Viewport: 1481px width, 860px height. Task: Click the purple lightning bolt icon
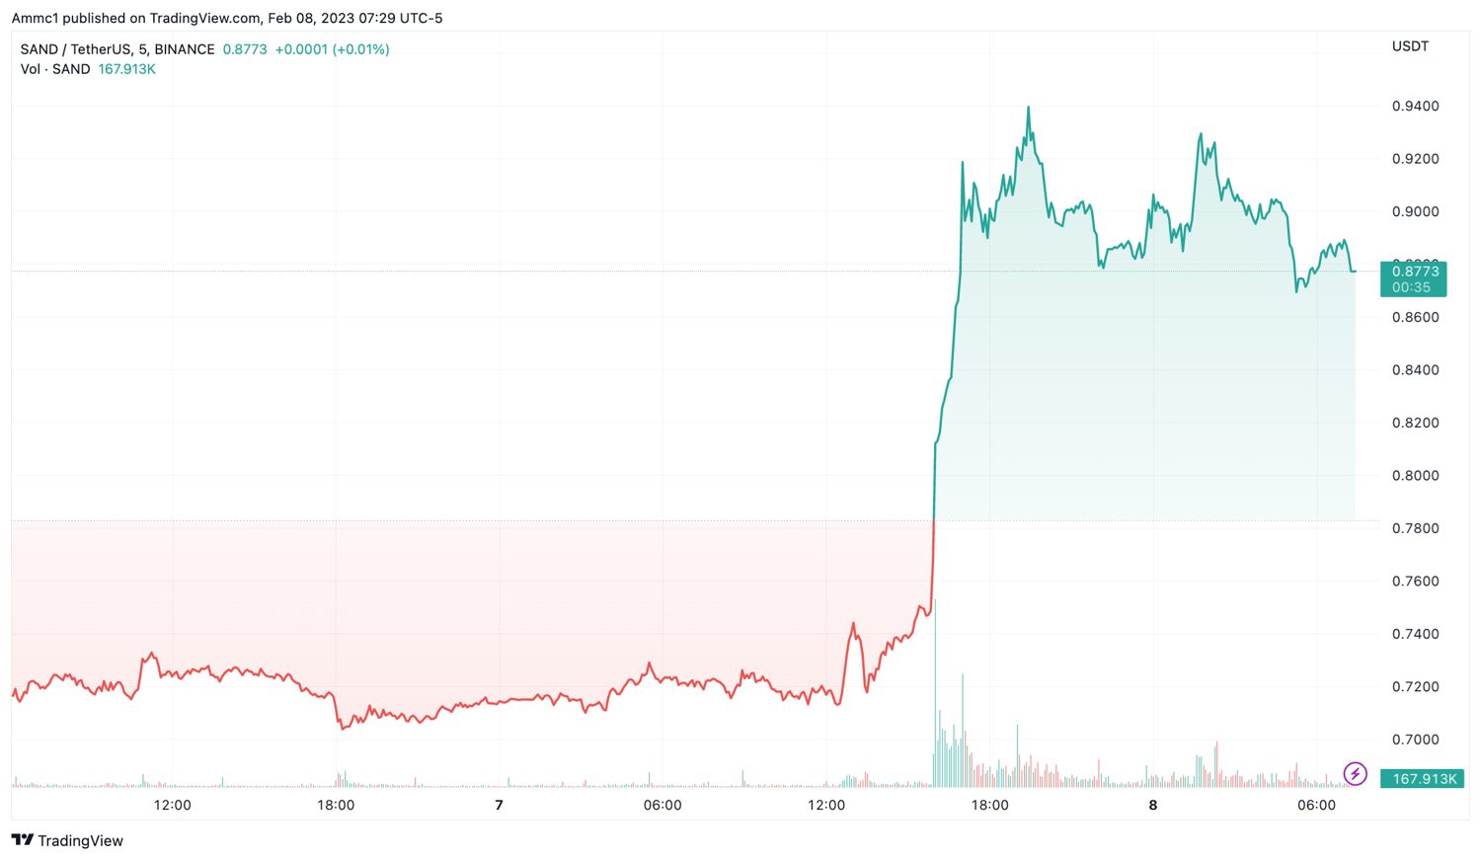[x=1355, y=774]
